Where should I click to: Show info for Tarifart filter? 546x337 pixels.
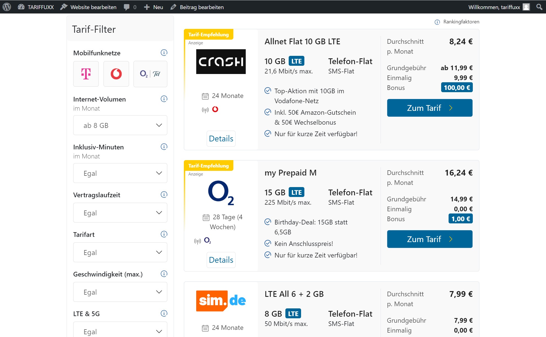[164, 234]
